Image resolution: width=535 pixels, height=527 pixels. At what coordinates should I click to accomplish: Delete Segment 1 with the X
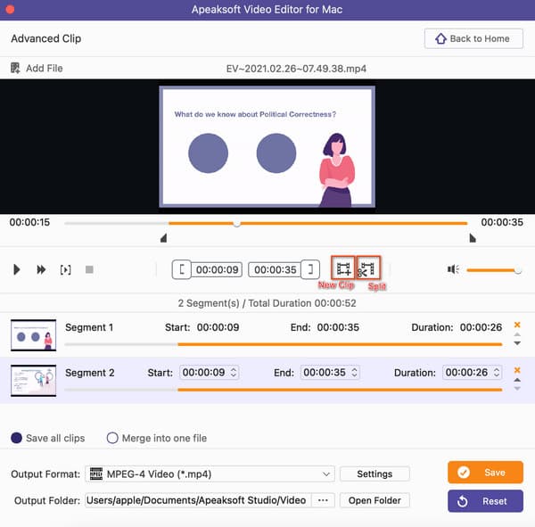517,325
